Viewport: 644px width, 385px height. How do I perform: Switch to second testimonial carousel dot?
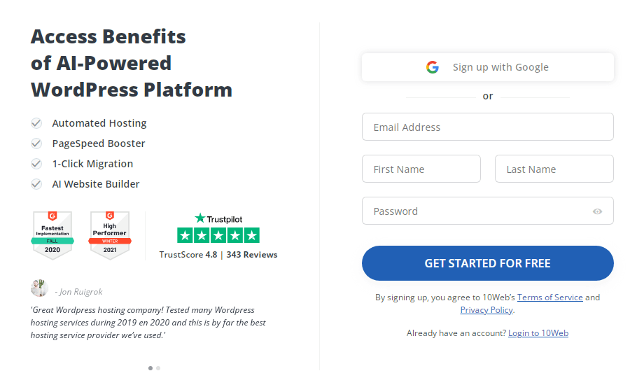point(158,367)
